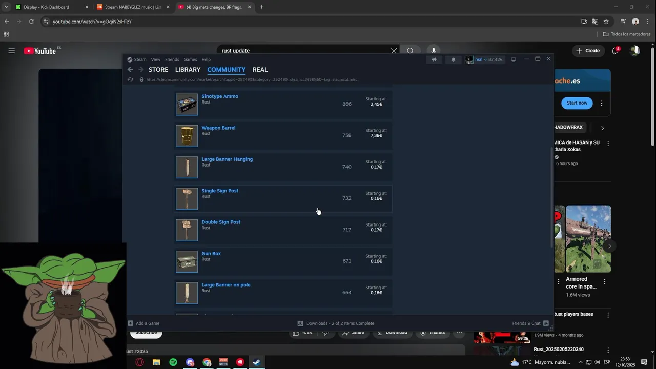Open Spotify from the taskbar
Image resolution: width=656 pixels, height=369 pixels.
coord(173,362)
